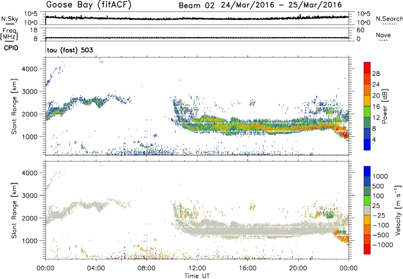Screen dimensions: 403x279
Task: Click the CPID row label
Action: click(11, 48)
